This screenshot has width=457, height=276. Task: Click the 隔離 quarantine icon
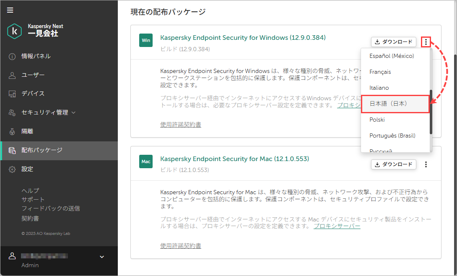(x=12, y=131)
